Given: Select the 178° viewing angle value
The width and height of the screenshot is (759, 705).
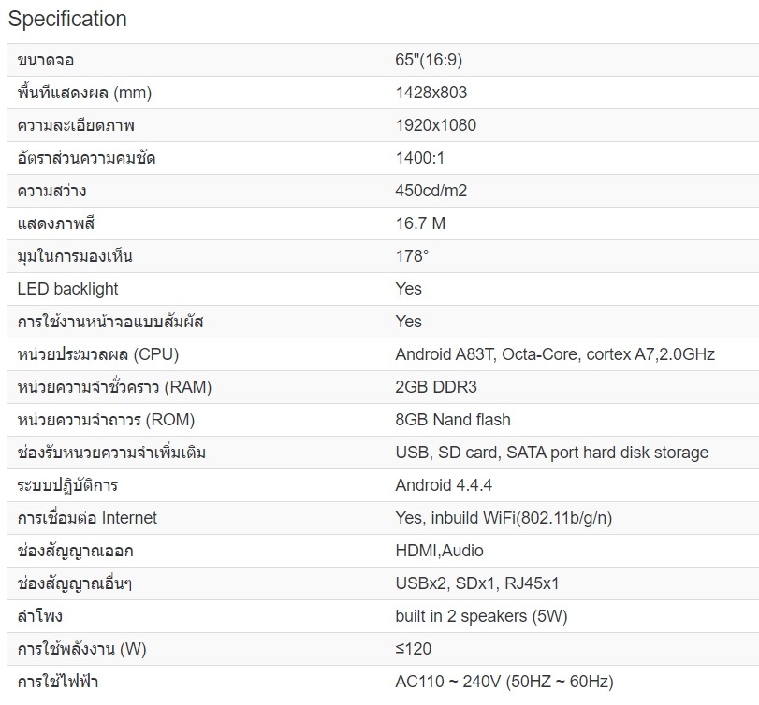Looking at the screenshot, I should [x=412, y=256].
